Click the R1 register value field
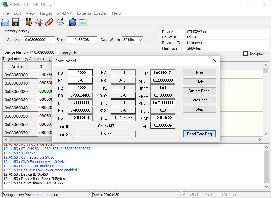 click(80, 80)
